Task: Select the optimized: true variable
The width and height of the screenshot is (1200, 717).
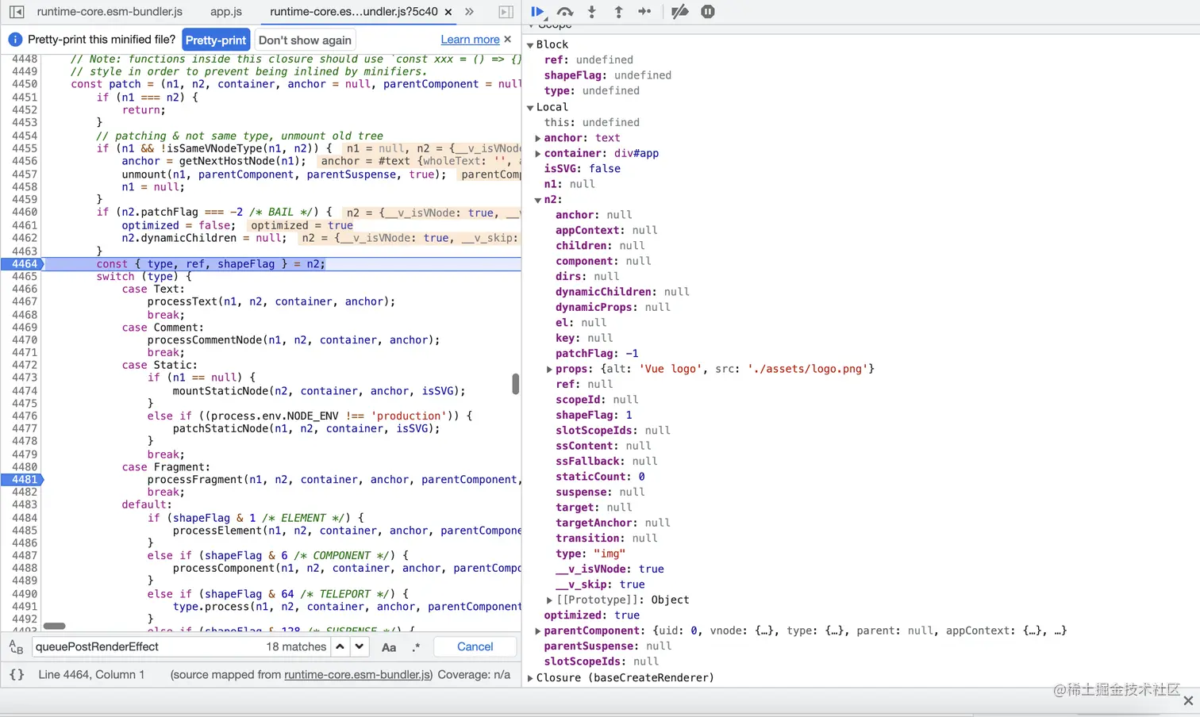Action: coord(592,615)
